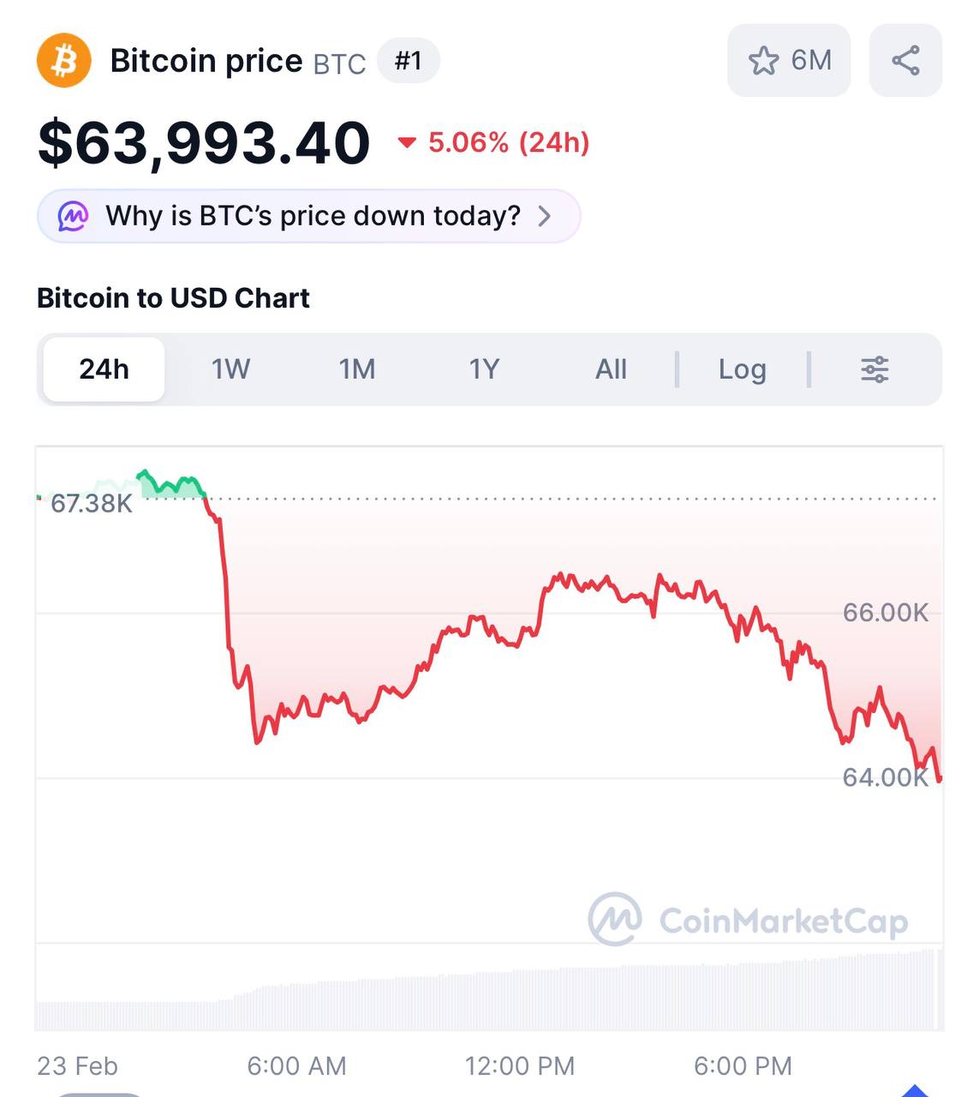The height and width of the screenshot is (1097, 979).
Task: Click the 67.38K opening price label
Action: [92, 503]
